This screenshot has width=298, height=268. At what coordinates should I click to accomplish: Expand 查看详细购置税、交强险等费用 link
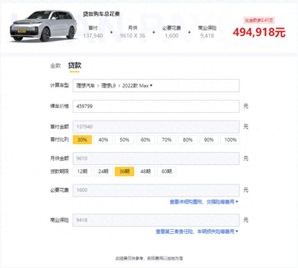[204, 202]
